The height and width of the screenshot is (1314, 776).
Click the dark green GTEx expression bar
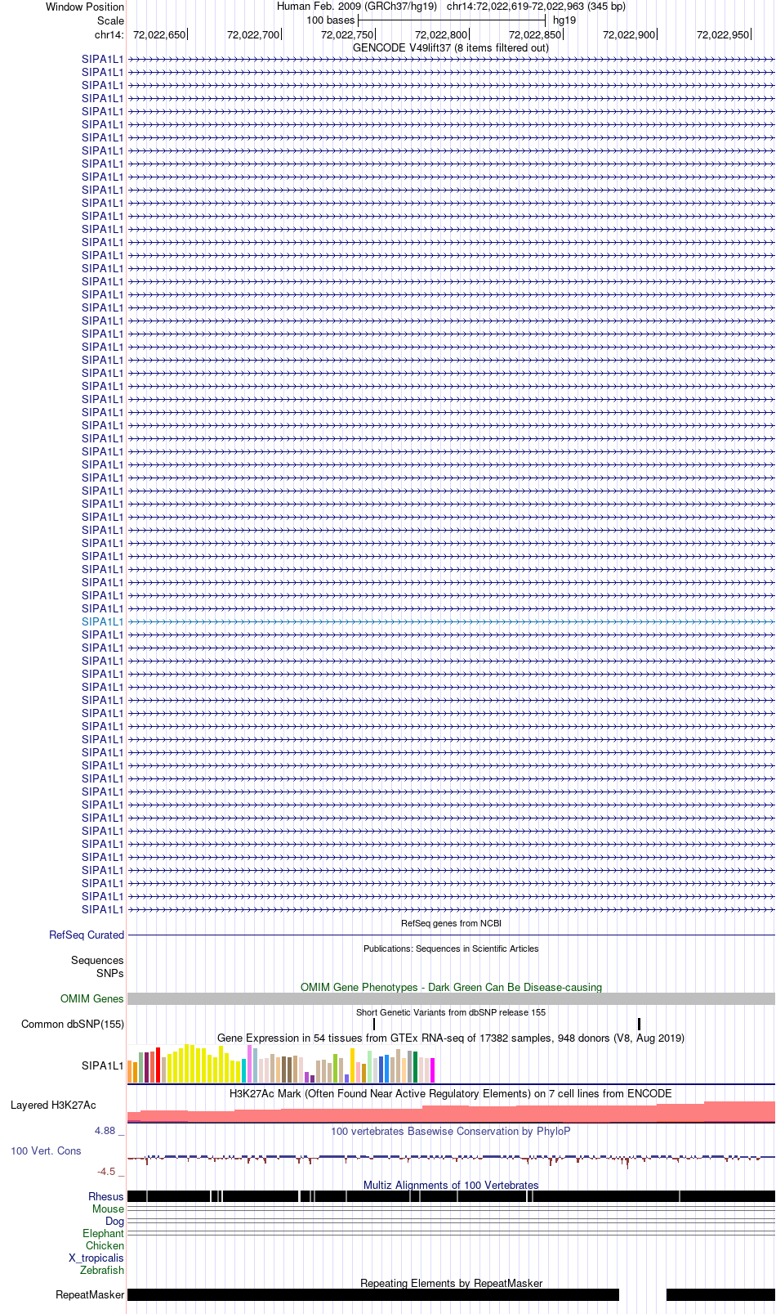pos(415,1067)
